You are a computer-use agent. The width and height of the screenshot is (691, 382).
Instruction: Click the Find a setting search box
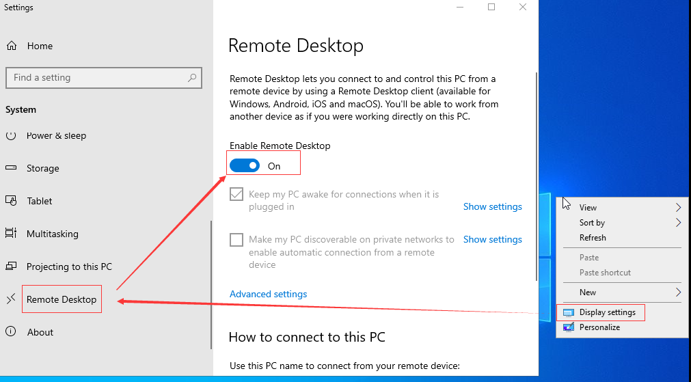tap(104, 78)
